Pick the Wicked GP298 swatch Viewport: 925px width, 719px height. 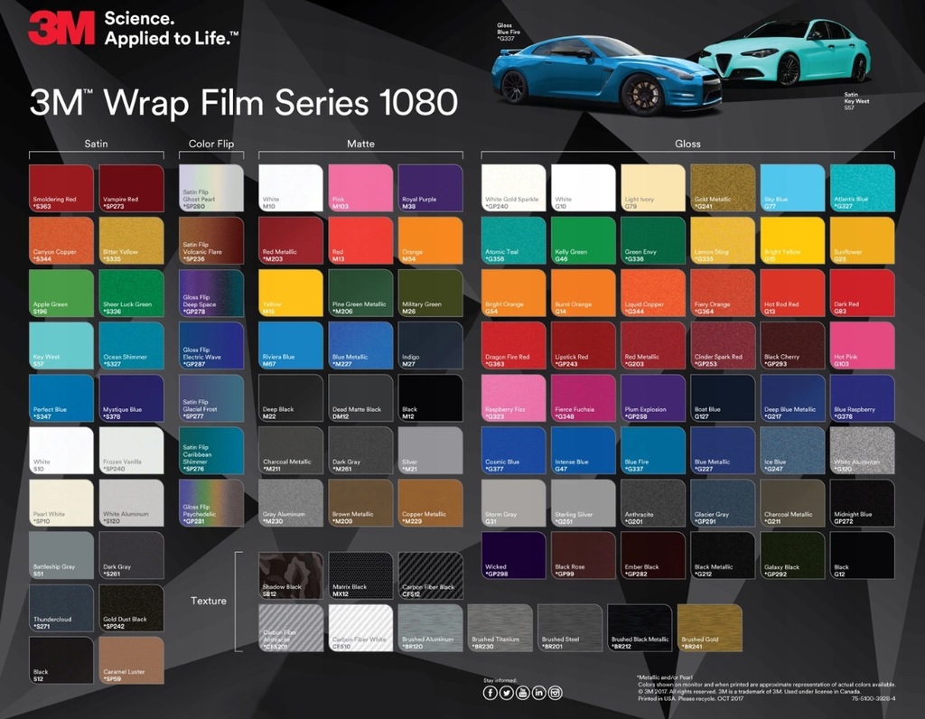click(514, 556)
